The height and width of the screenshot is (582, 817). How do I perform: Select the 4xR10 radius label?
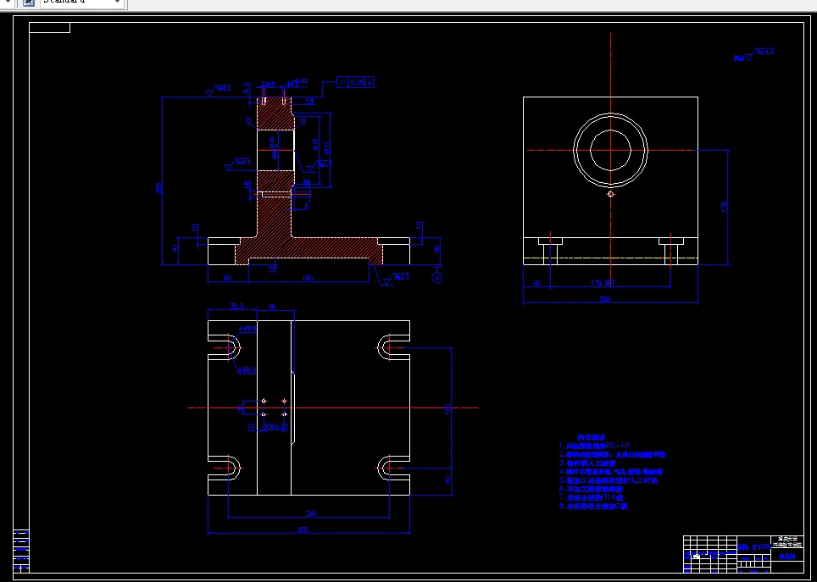pyautogui.click(x=247, y=370)
